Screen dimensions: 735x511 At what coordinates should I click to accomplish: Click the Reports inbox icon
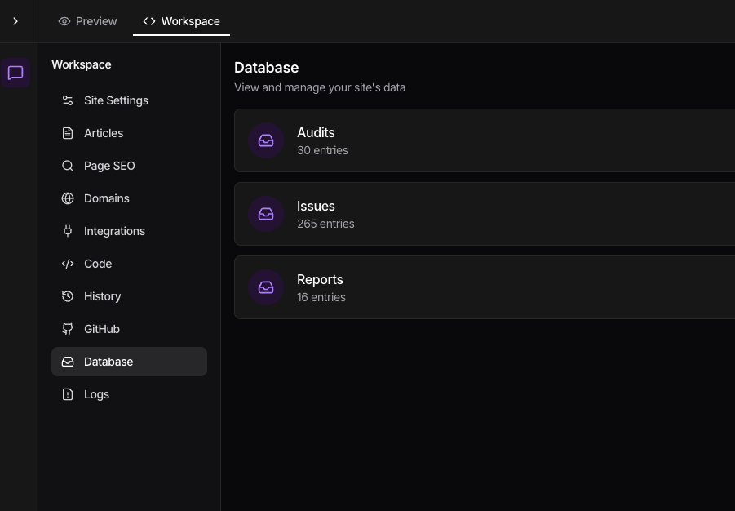[266, 287]
